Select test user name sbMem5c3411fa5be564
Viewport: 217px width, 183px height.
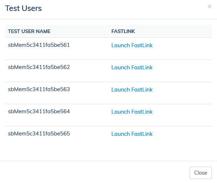[x=39, y=111]
